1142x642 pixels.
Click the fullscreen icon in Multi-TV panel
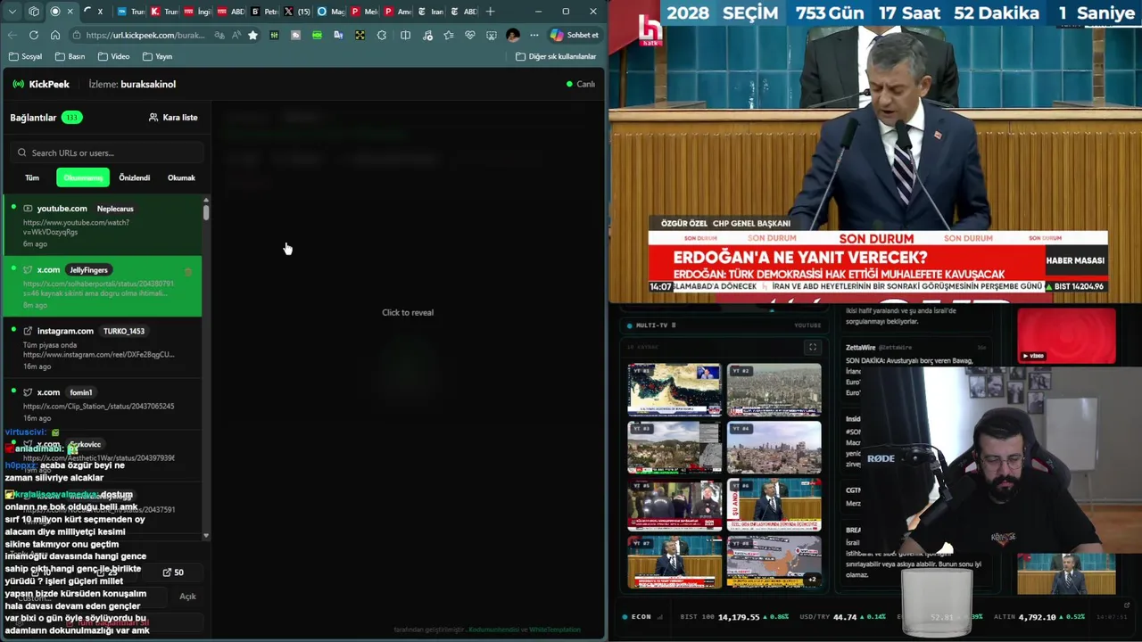coord(812,347)
